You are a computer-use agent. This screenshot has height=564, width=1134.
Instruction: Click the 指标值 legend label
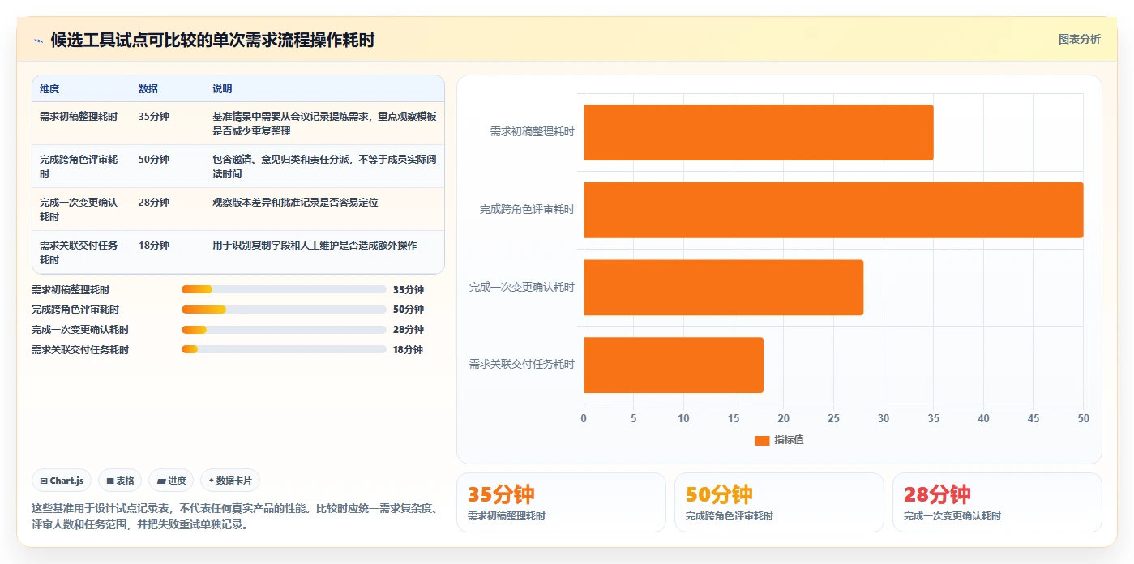coord(789,440)
